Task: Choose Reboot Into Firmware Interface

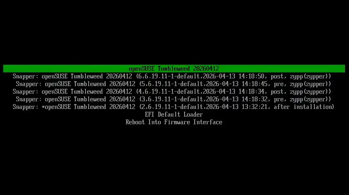Action: pyautogui.click(x=174, y=122)
